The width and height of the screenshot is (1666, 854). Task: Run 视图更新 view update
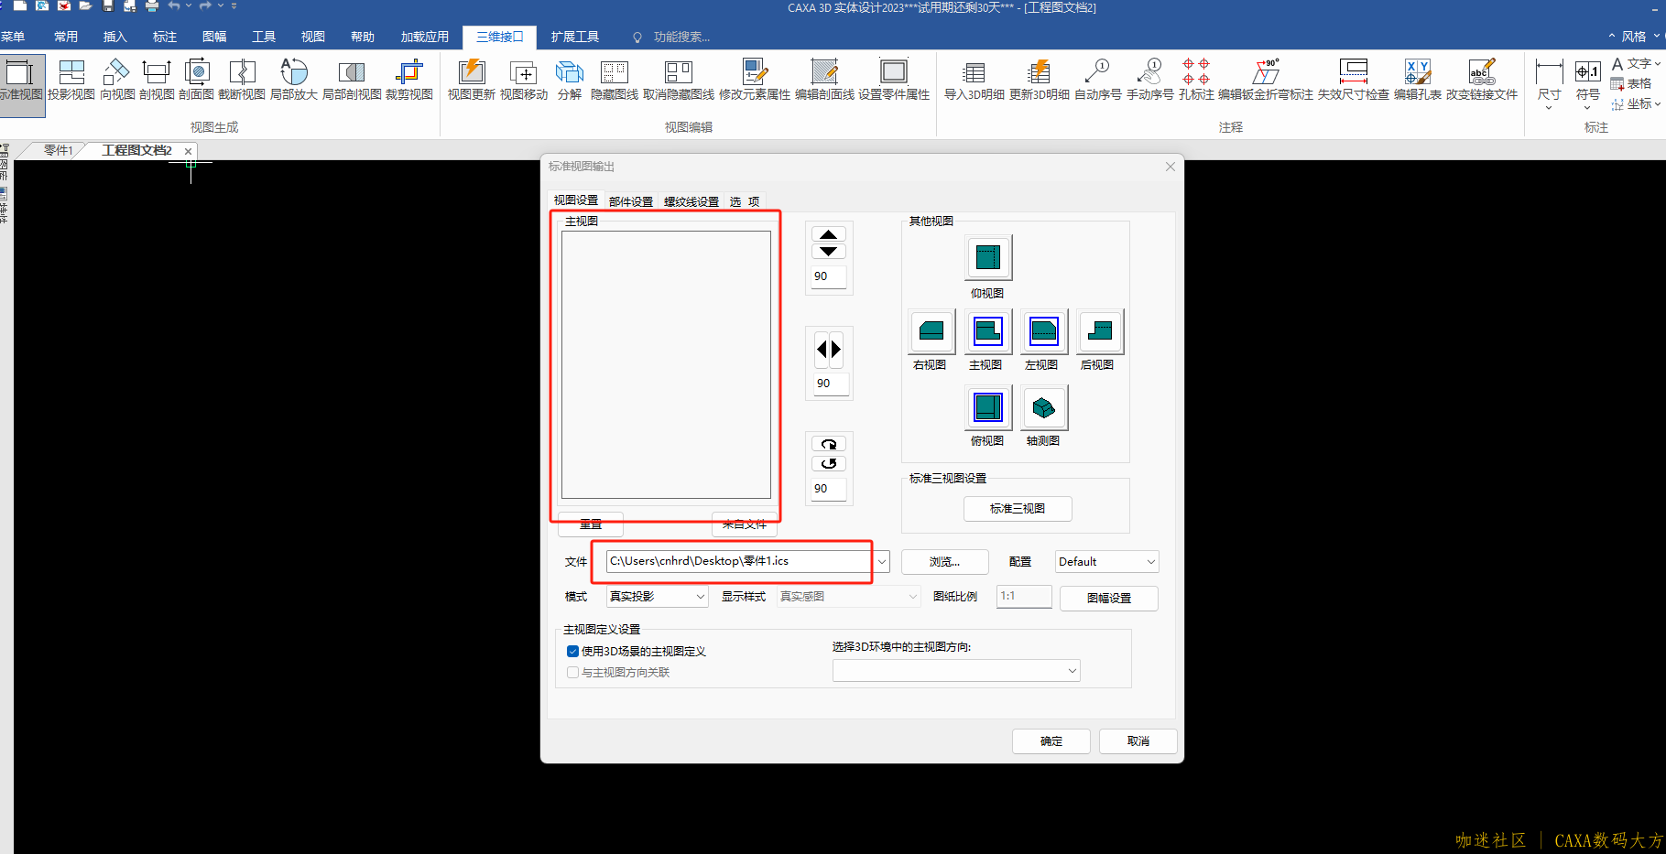(x=472, y=81)
